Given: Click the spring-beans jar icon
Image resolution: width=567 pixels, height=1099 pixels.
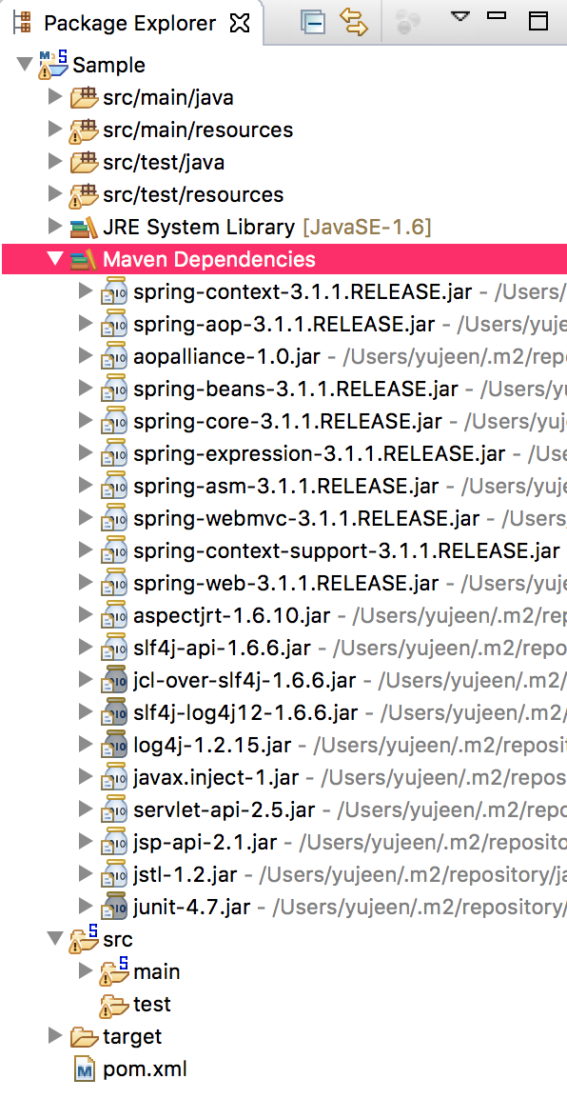Looking at the screenshot, I should 113,389.
